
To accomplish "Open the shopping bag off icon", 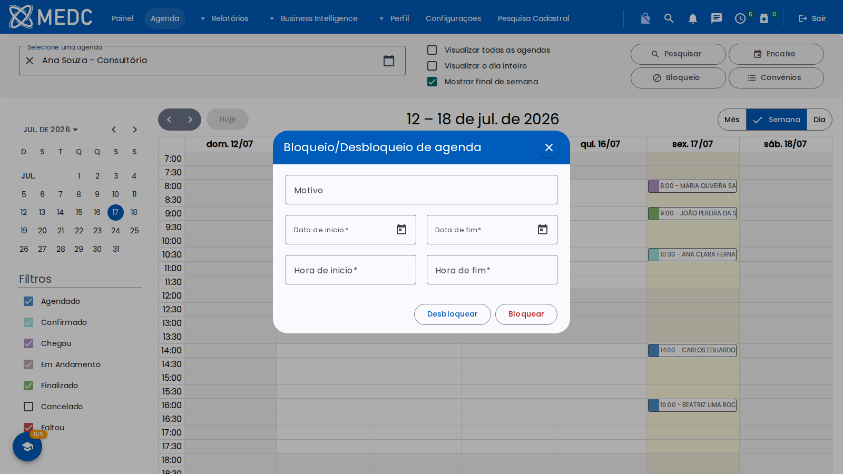I will click(645, 18).
